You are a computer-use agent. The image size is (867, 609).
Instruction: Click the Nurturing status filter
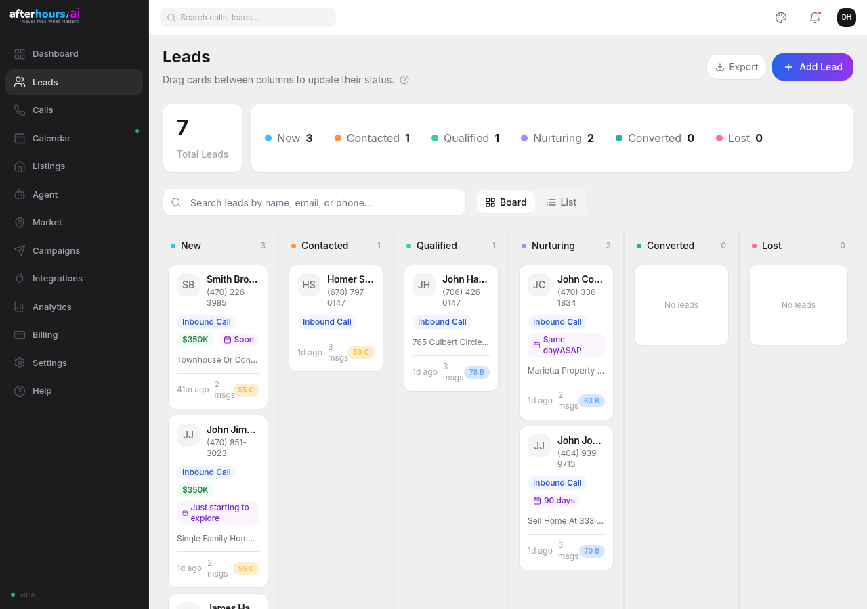point(557,138)
